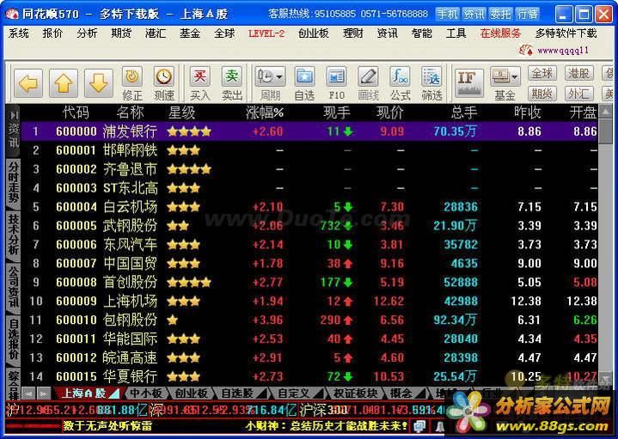
Task: Click the 修正 correction icon
Action: tap(132, 83)
